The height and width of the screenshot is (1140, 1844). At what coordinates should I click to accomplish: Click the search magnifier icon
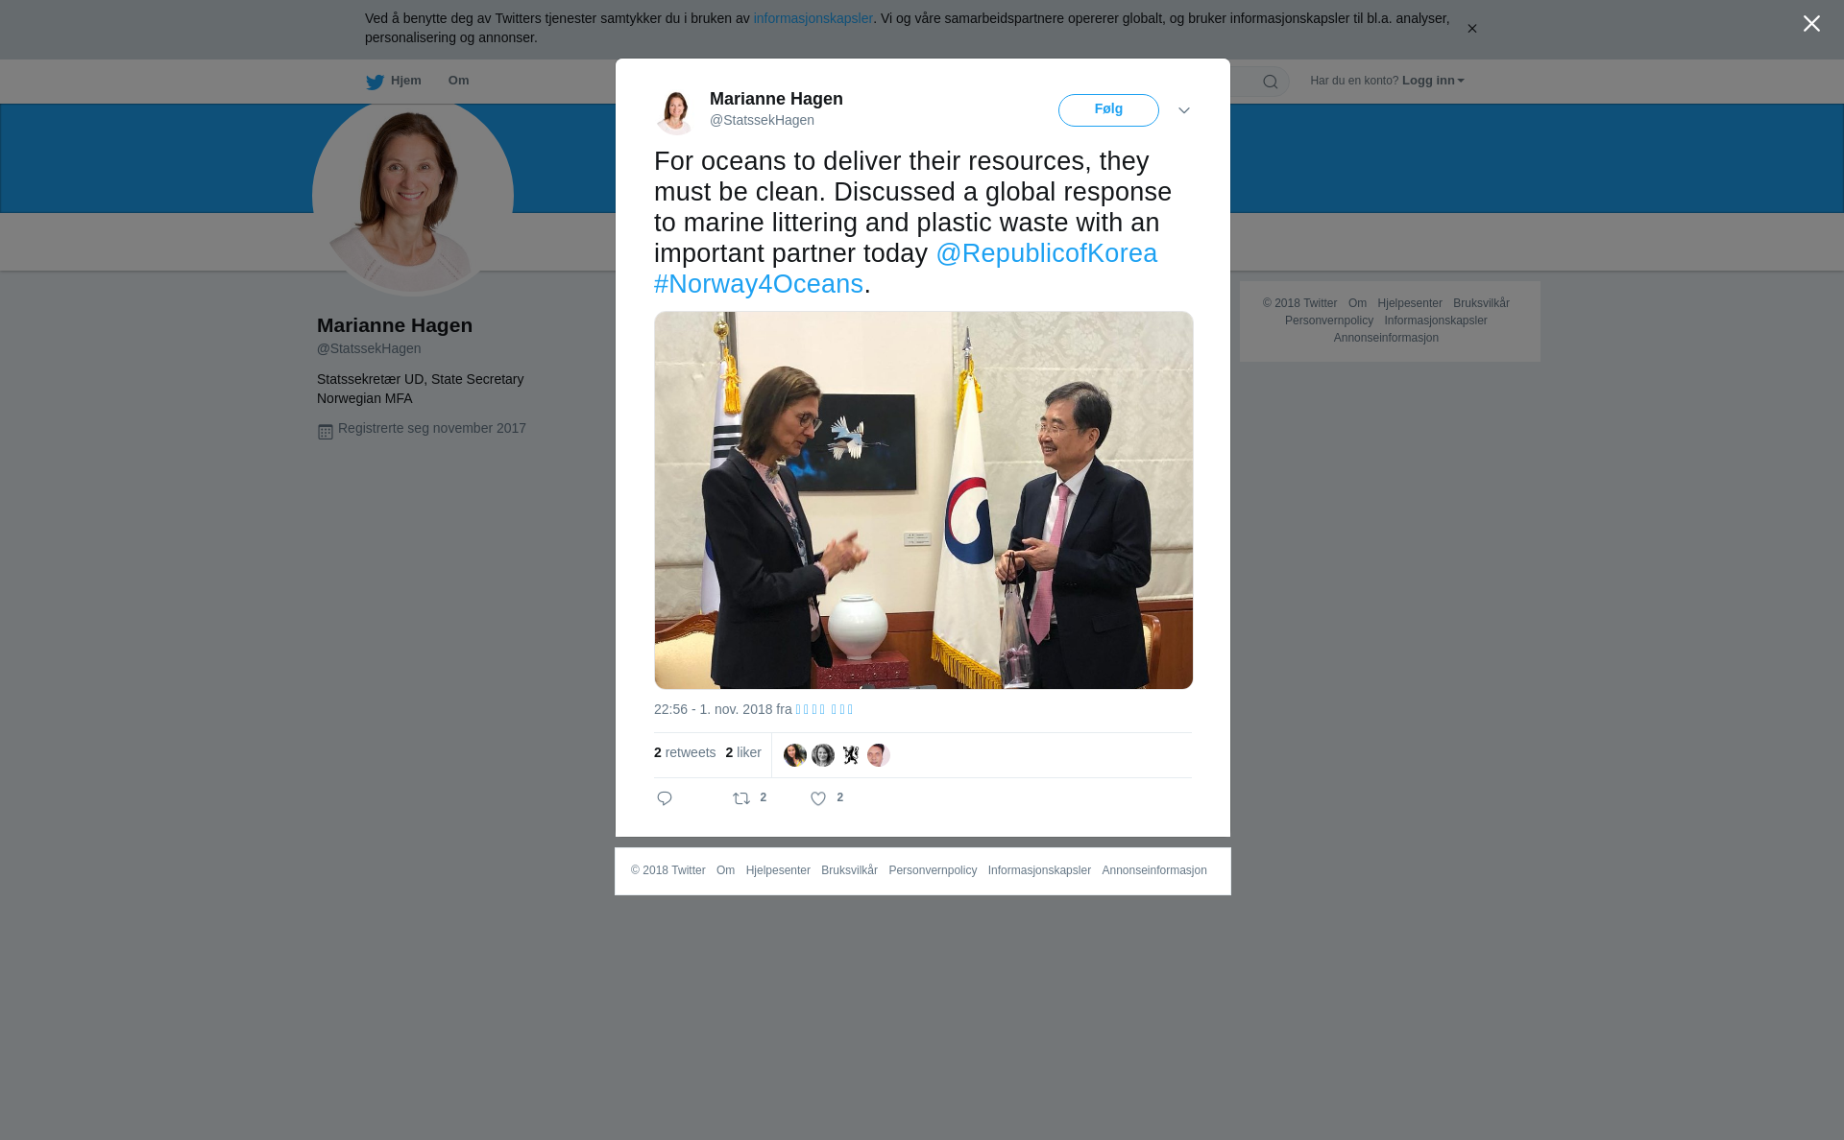pos(1271,82)
